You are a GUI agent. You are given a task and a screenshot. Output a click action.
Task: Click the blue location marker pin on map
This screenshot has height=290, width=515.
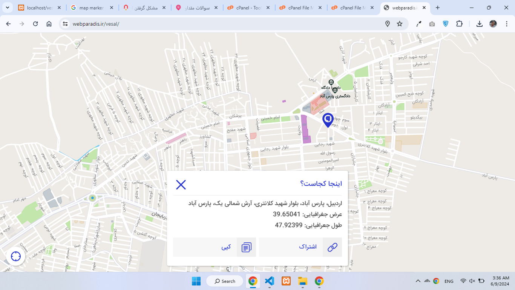point(328,120)
